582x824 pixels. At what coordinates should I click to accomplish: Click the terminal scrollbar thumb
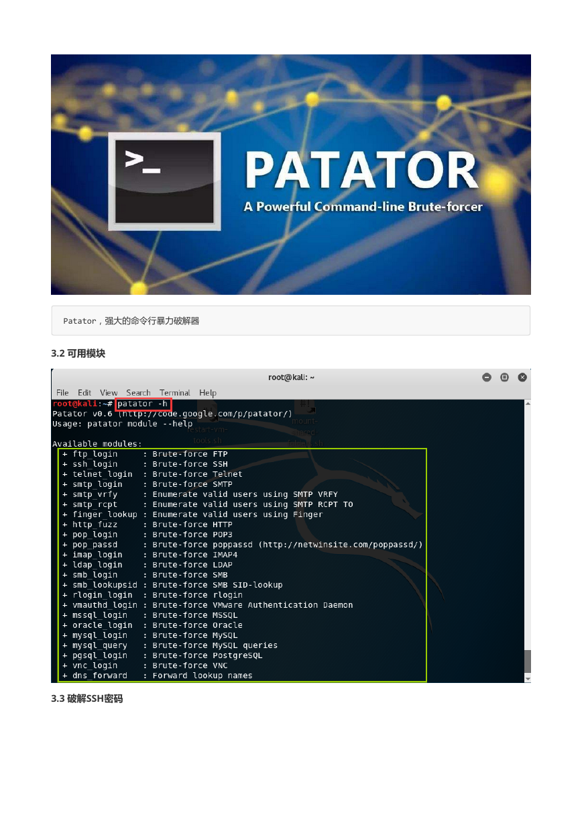click(x=528, y=661)
